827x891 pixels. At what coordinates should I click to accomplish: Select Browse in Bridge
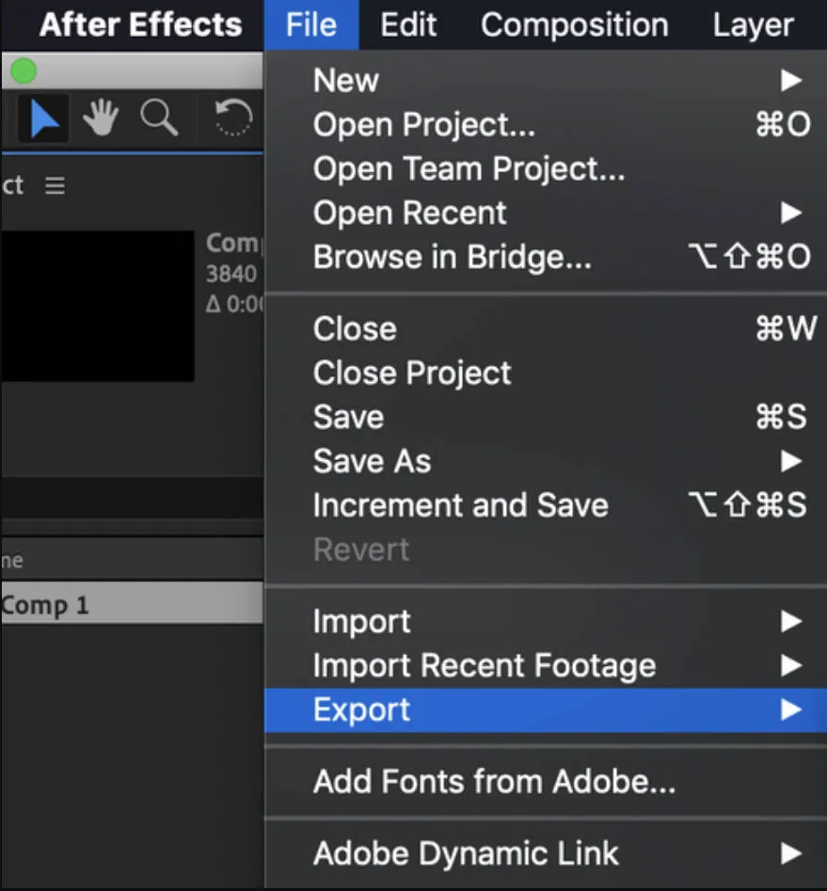coord(453,257)
